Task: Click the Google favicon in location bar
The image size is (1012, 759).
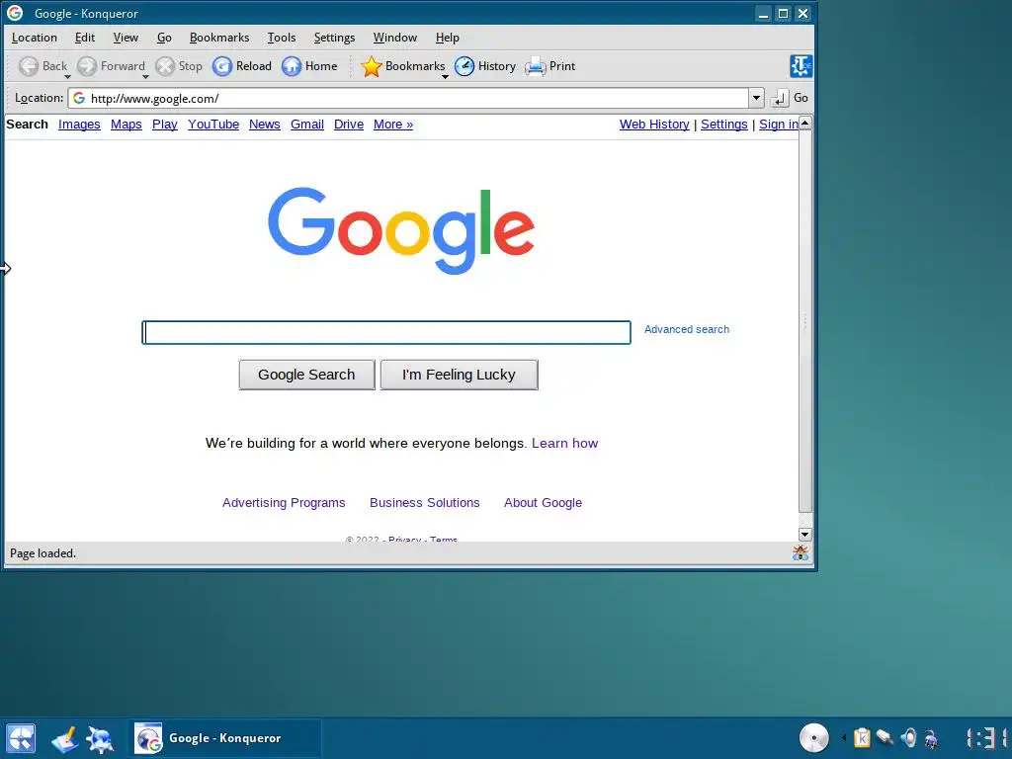Action: pyautogui.click(x=79, y=98)
